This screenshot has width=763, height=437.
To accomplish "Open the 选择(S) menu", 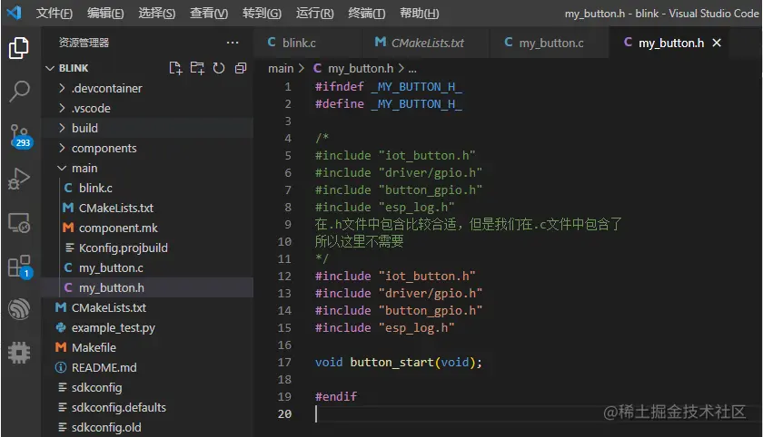I will coord(156,13).
